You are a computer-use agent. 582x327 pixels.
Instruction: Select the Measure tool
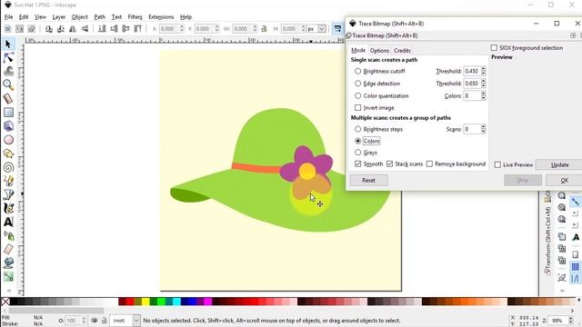(8, 98)
